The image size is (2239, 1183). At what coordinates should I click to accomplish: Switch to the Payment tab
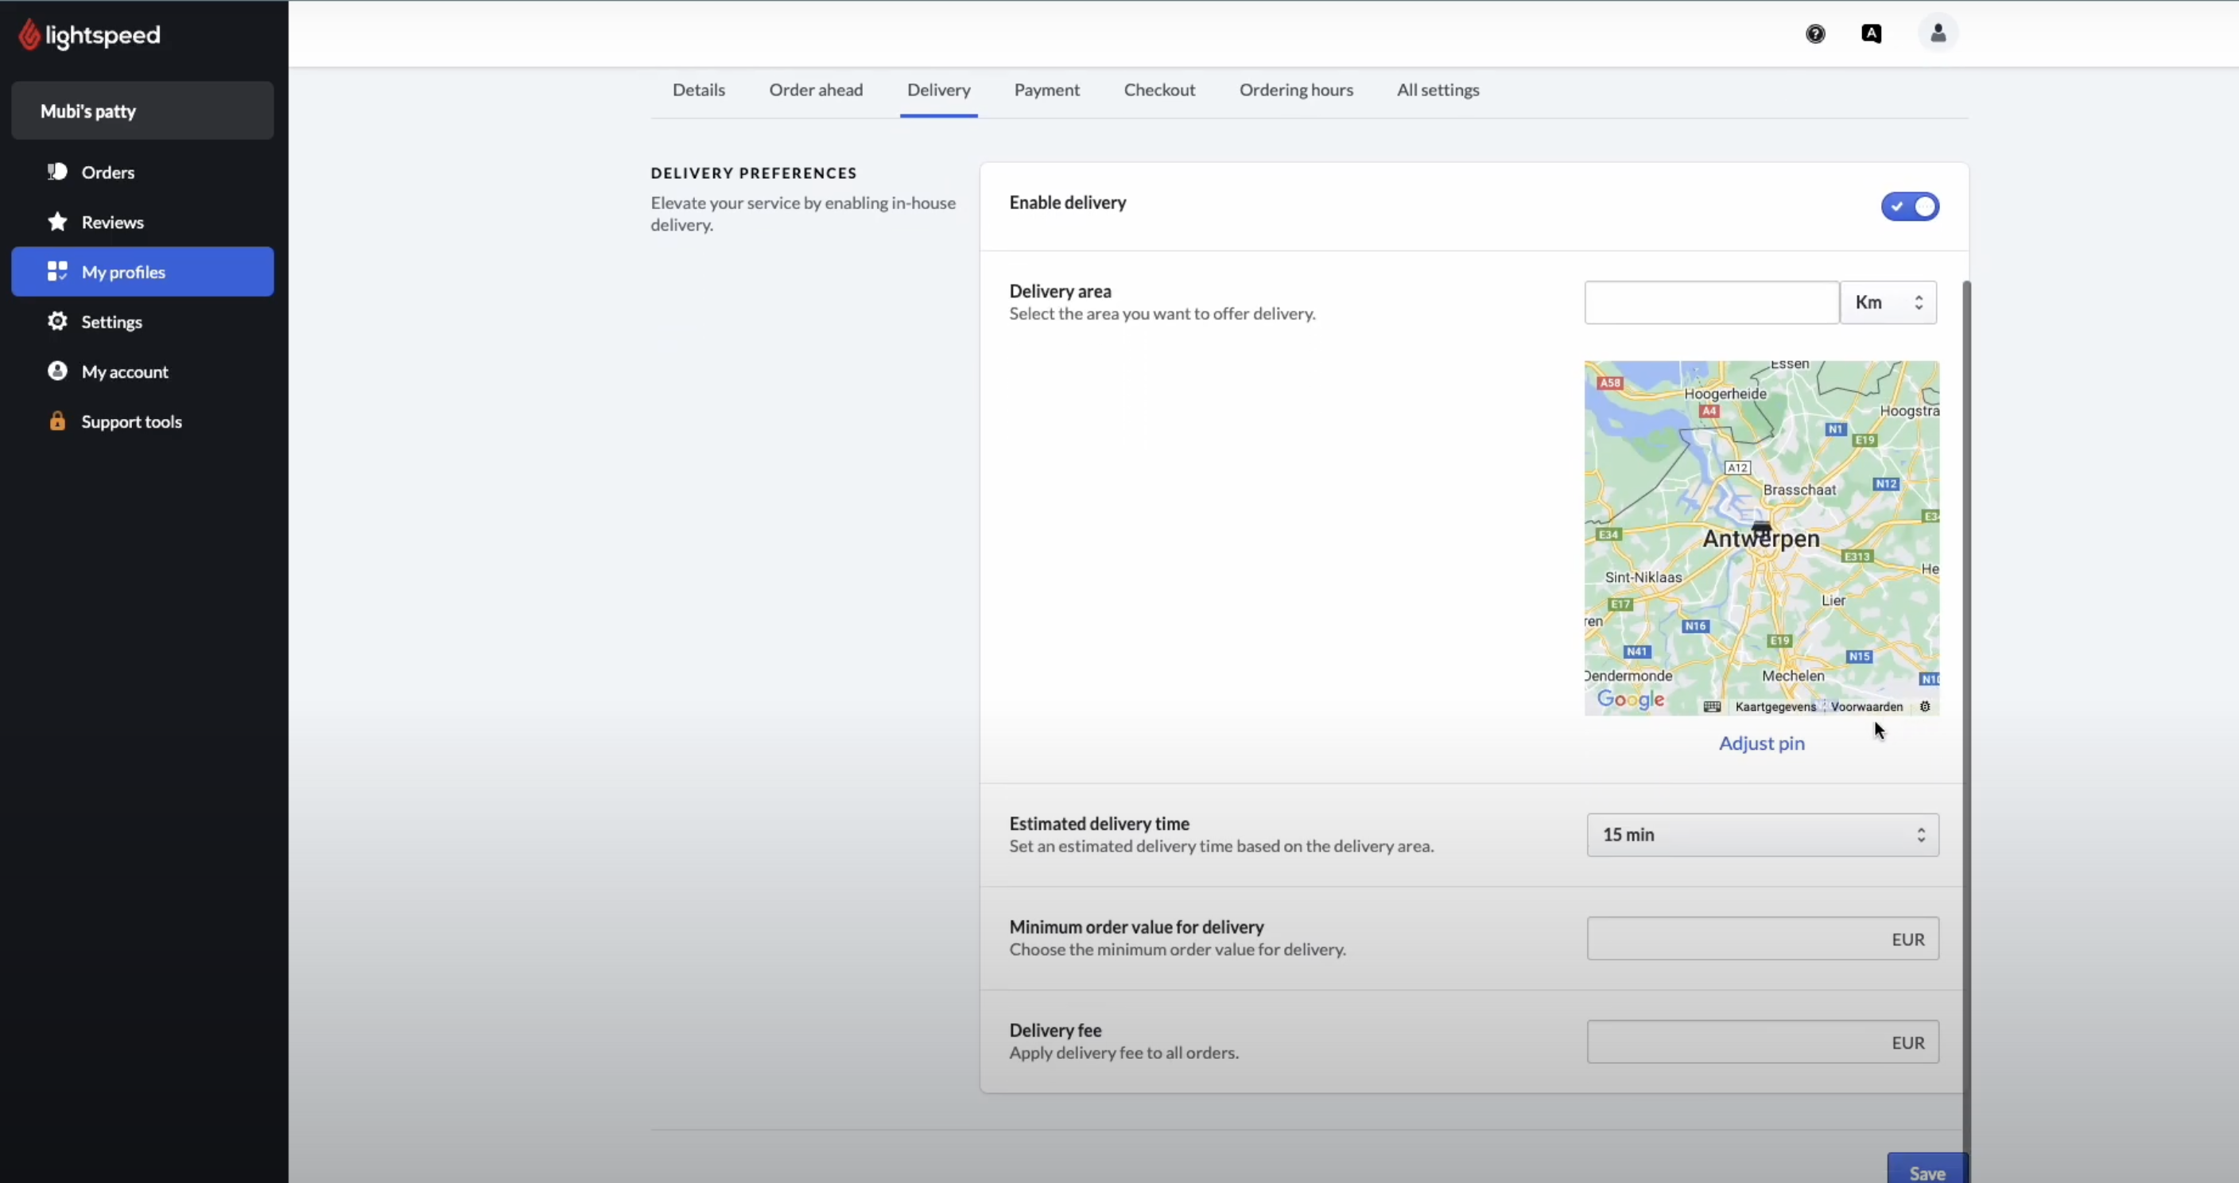click(x=1046, y=91)
